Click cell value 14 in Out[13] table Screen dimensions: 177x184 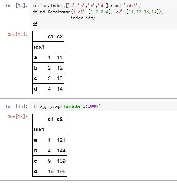60,89
